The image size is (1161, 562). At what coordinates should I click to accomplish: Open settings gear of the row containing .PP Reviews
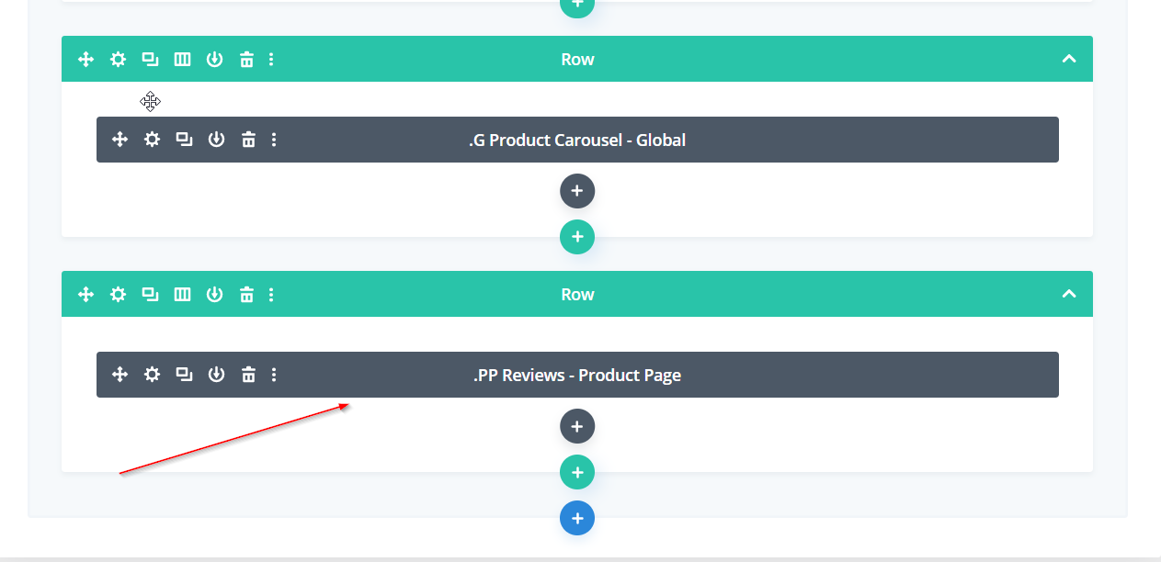coord(118,295)
